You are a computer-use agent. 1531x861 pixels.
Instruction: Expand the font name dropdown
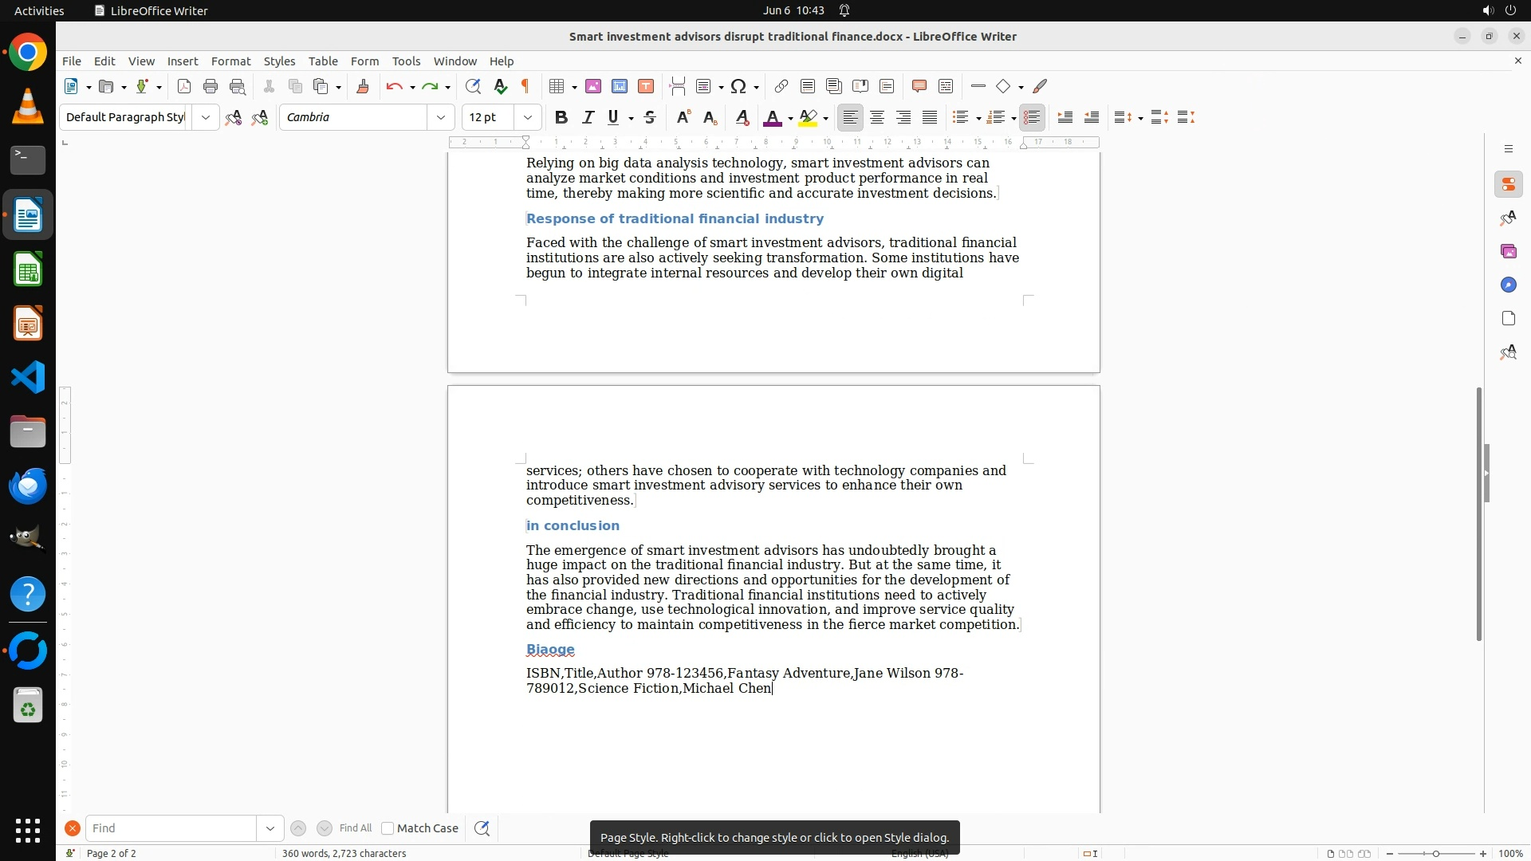coord(441,118)
